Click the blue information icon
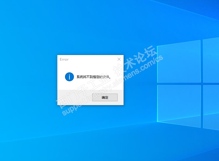 point(69,77)
